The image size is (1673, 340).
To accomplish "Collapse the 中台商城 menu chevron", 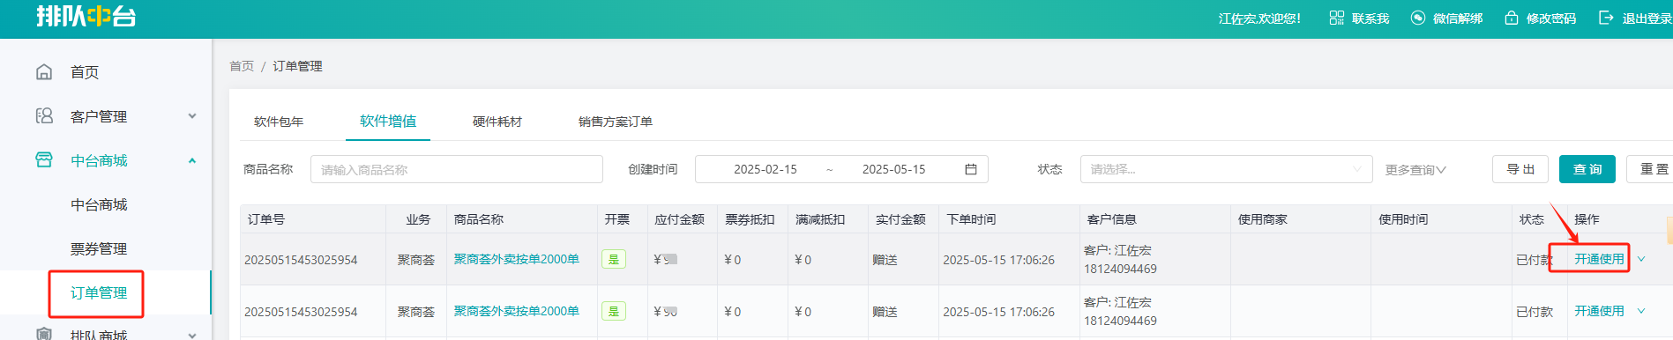I will click(x=192, y=160).
